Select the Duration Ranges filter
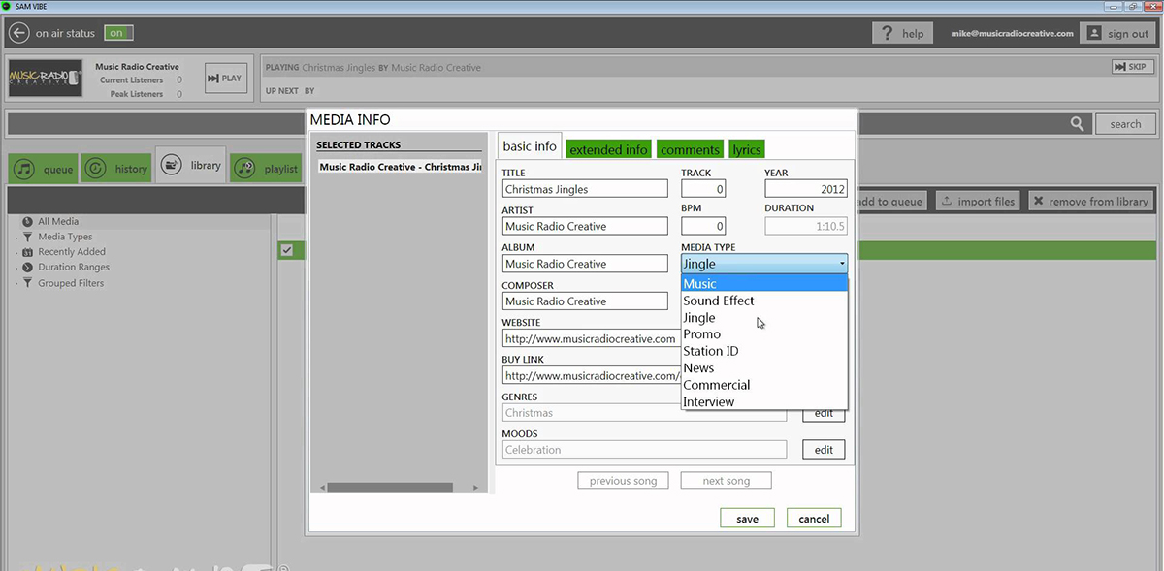The width and height of the screenshot is (1164, 571). pyautogui.click(x=74, y=267)
